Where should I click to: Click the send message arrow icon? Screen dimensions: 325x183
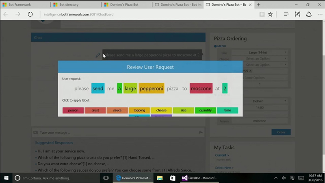point(200,132)
